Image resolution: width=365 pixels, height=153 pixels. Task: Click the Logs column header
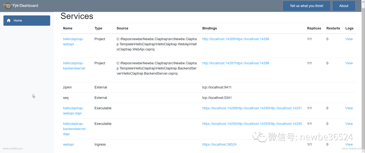click(x=349, y=28)
